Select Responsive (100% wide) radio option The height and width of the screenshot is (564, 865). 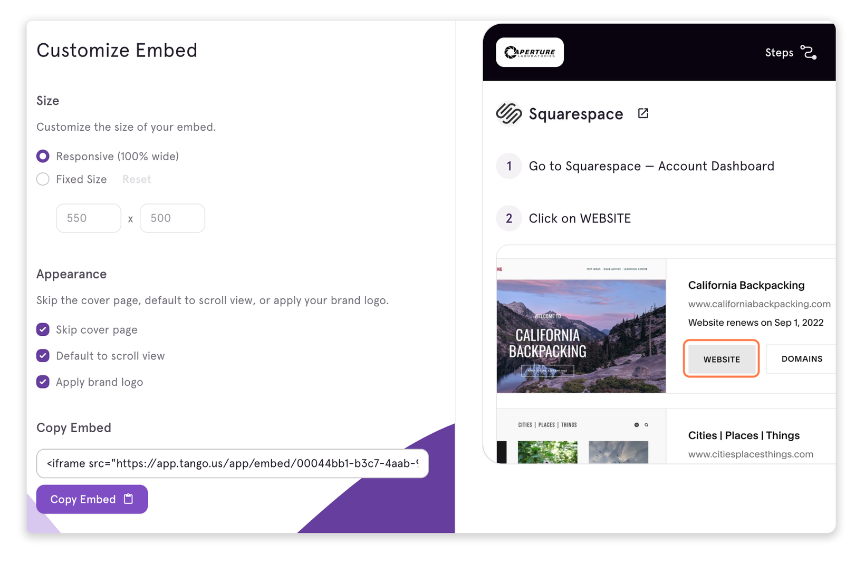[43, 156]
